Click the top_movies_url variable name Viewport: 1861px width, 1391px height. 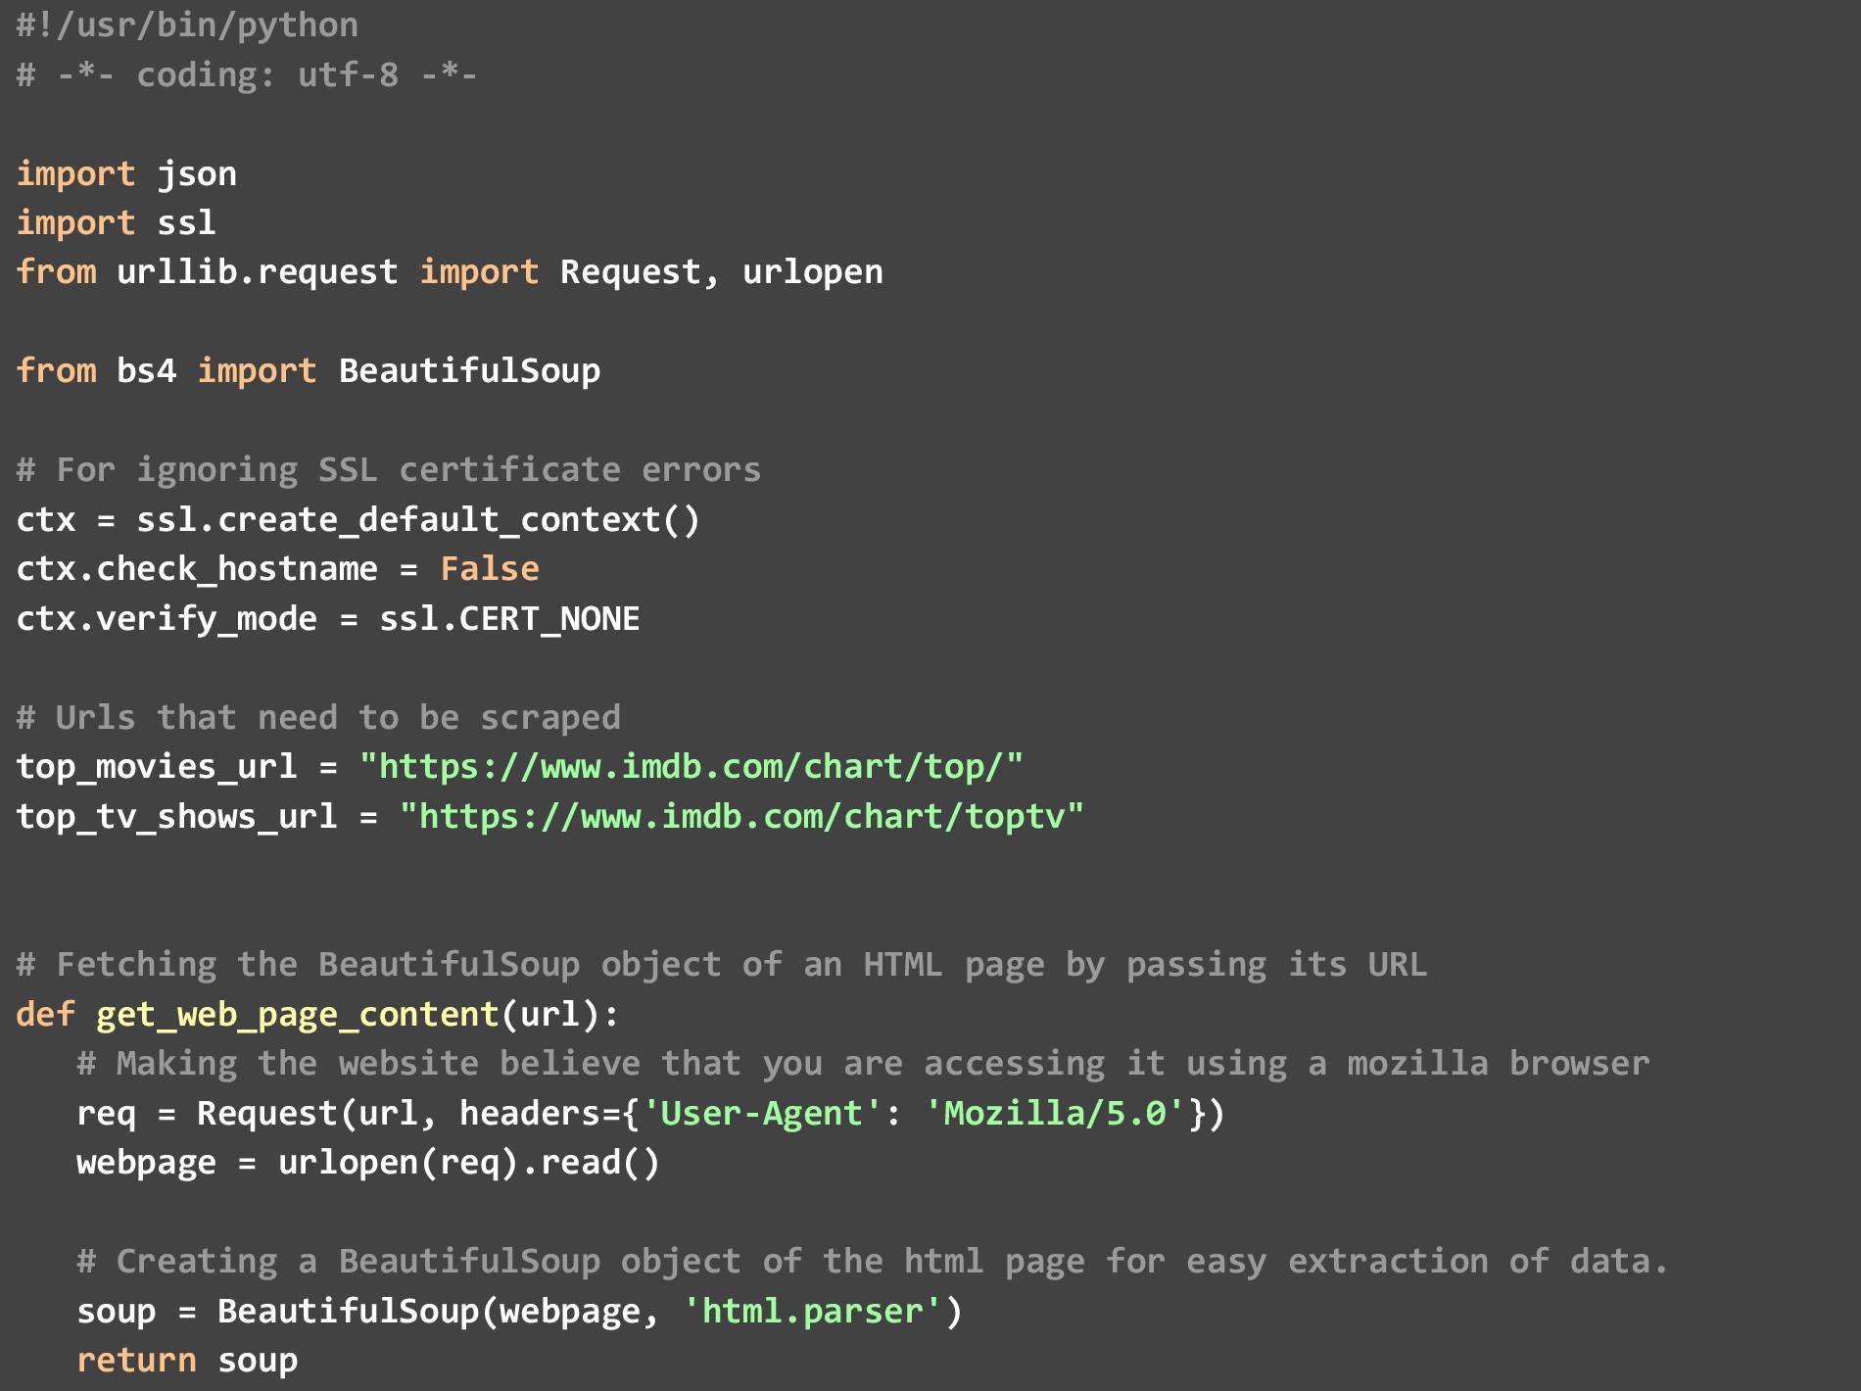click(157, 766)
